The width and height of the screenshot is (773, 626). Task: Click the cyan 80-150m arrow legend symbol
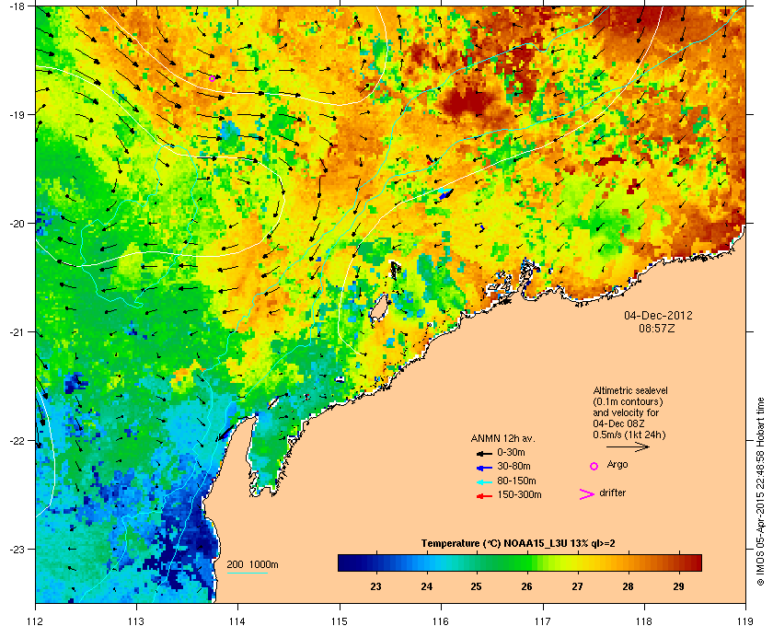pyautogui.click(x=484, y=482)
